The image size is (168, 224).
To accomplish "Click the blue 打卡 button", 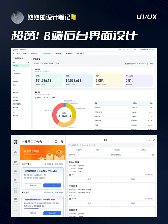I will pyautogui.click(x=52, y=185).
